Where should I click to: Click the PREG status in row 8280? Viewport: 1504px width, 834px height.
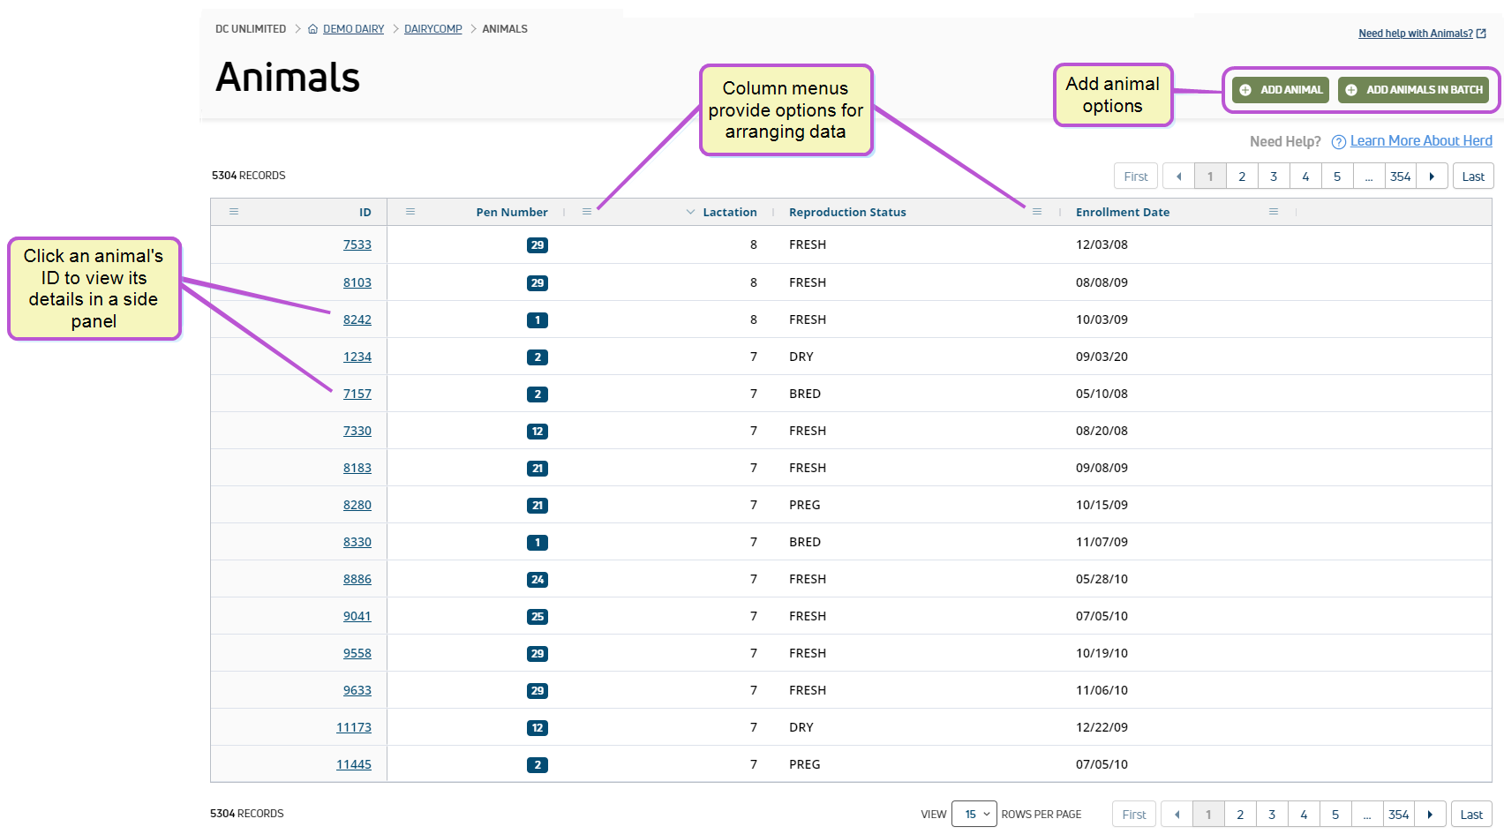(805, 506)
